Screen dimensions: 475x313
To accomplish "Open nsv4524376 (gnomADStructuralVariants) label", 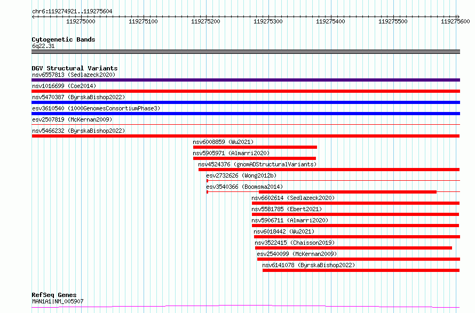I will coord(257,164).
